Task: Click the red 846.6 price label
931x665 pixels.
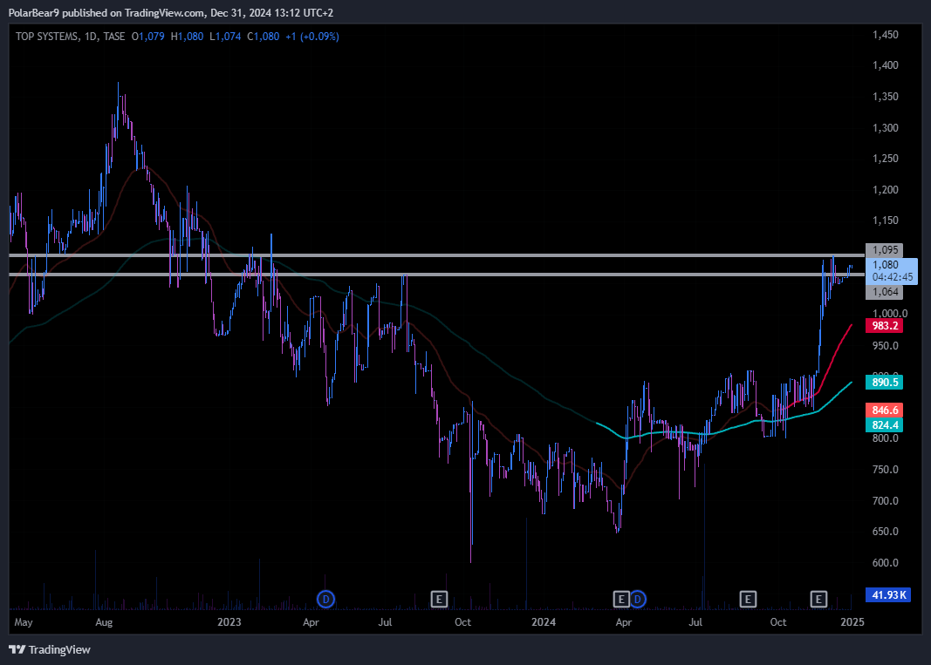Action: pyautogui.click(x=884, y=410)
